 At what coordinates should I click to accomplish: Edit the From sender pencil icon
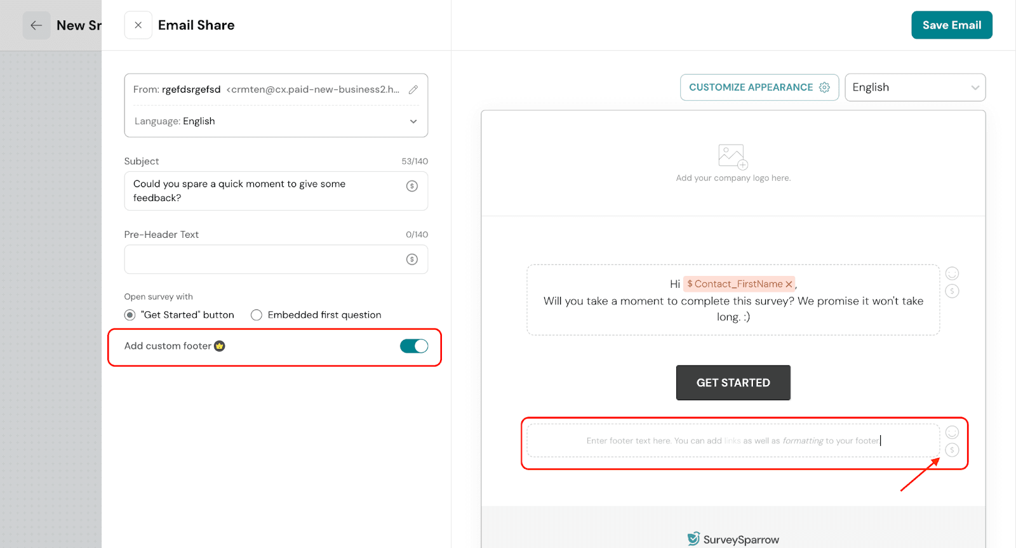[413, 89]
